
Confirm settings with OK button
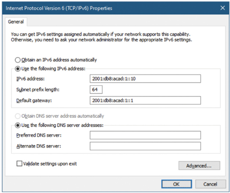(x=176, y=184)
